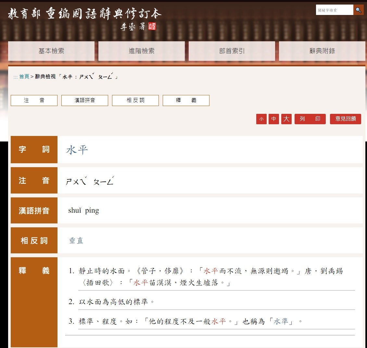Viewport: 367px width, 348px height.
Task: Open the 進階檢索 tab
Action: point(142,51)
